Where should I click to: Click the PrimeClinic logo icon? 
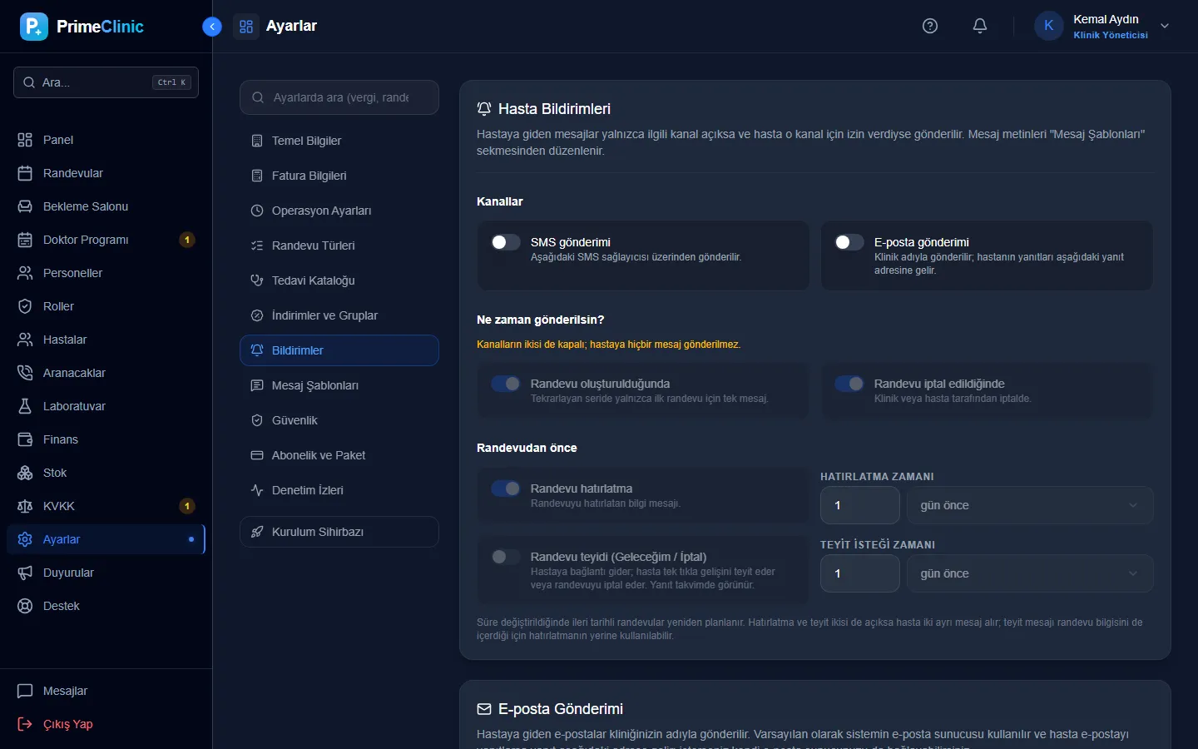(34, 27)
